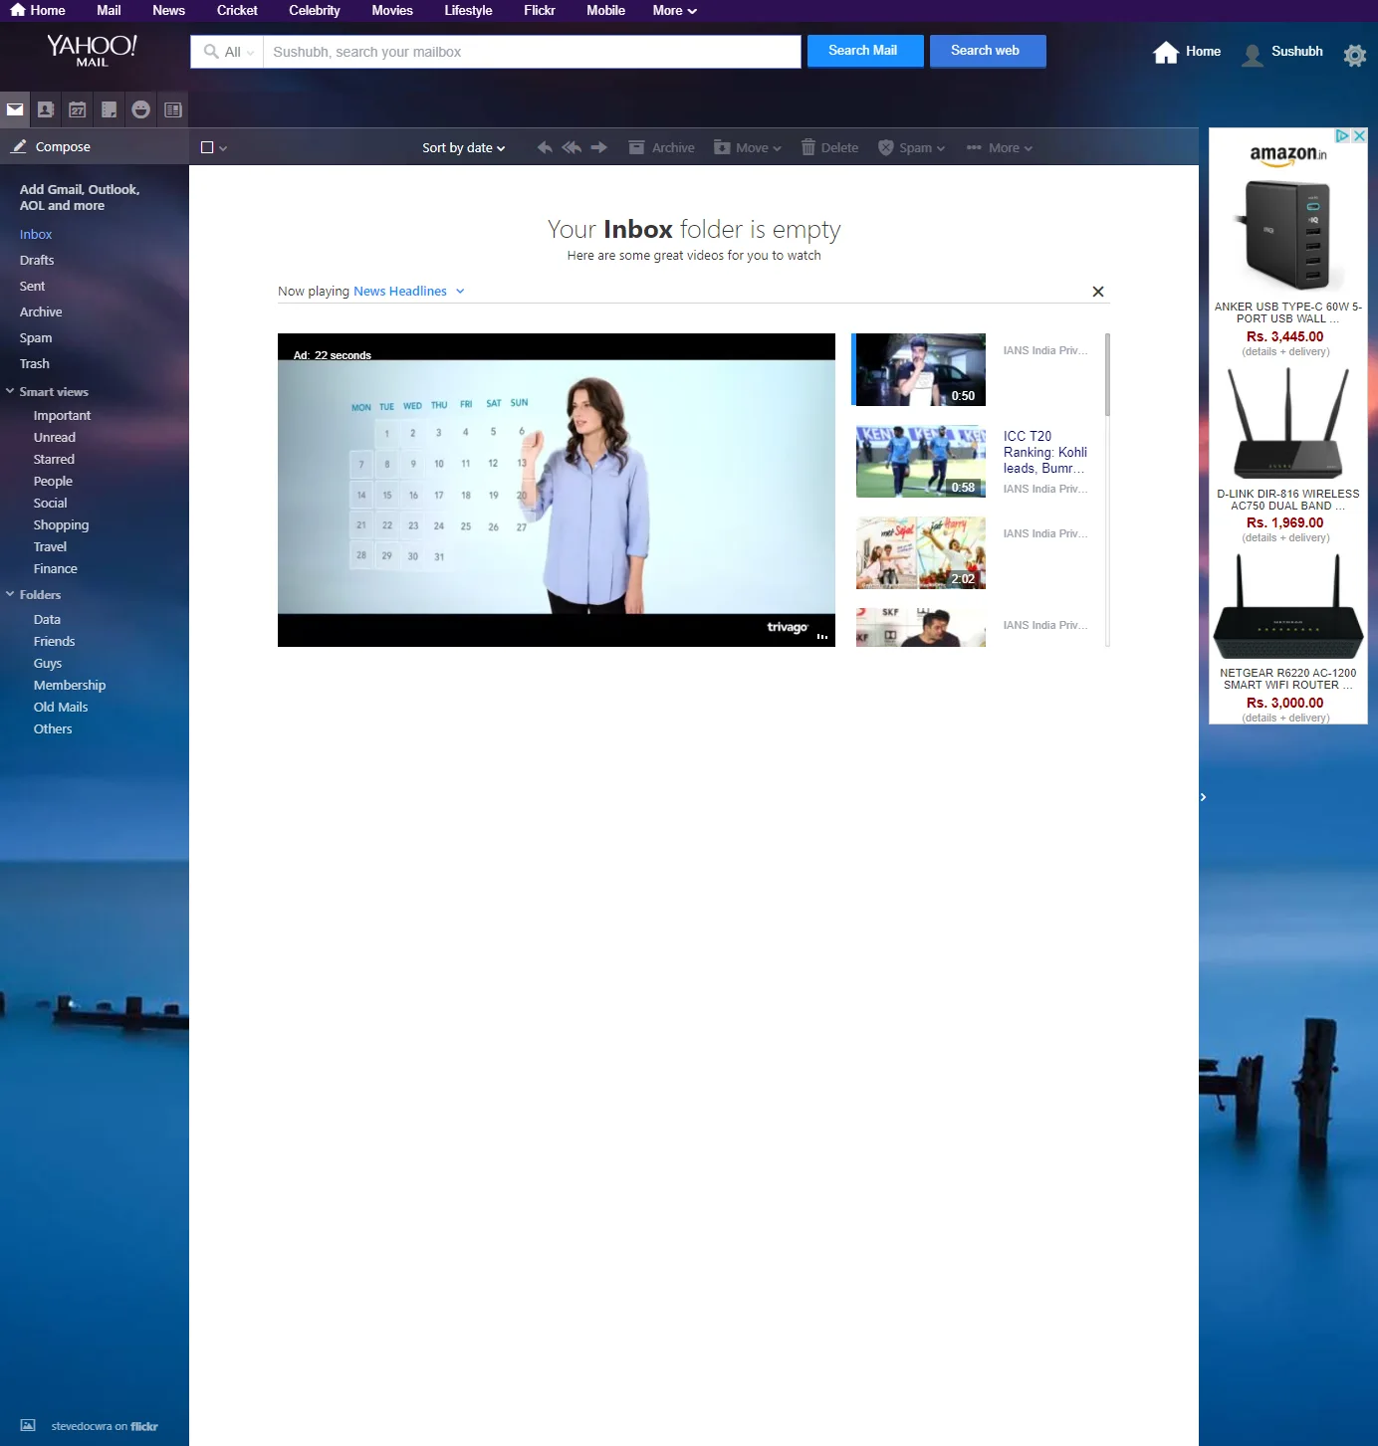Click the Search Mail button
Image resolution: width=1378 pixels, height=1446 pixels.
tap(863, 50)
